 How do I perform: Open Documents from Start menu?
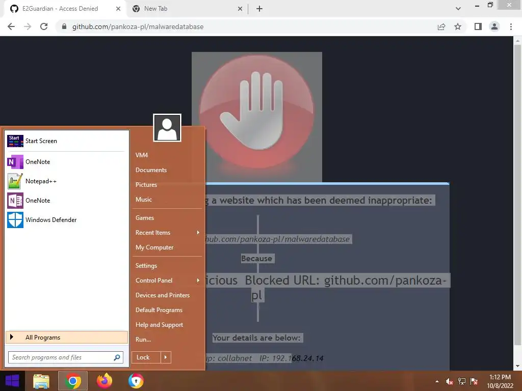[151, 170]
